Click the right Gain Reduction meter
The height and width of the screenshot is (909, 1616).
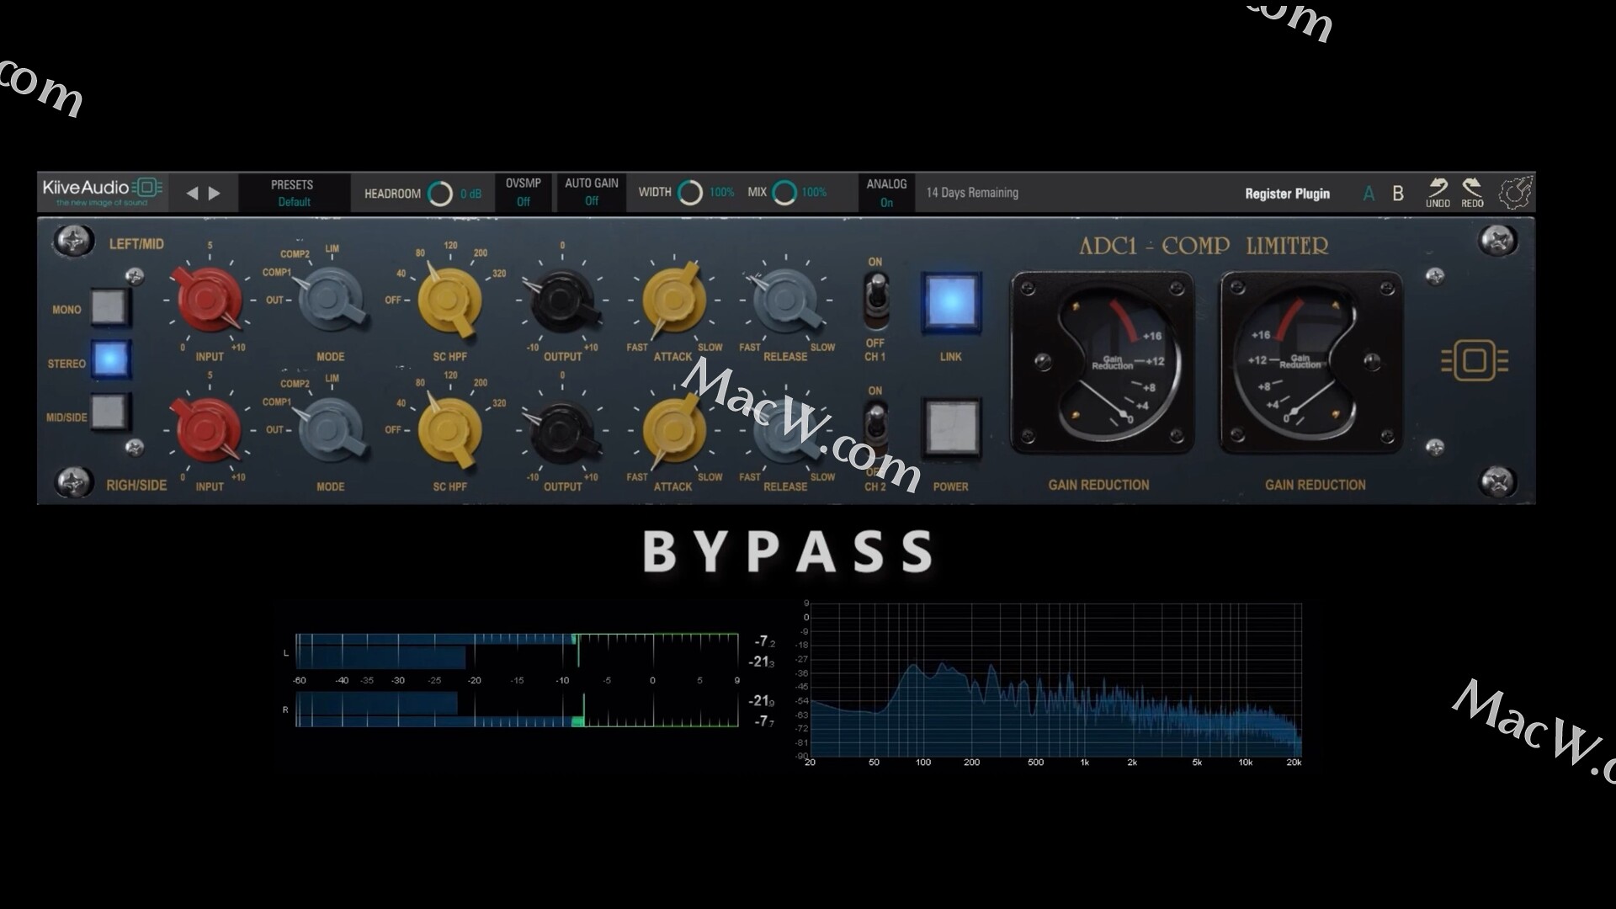[1312, 362]
